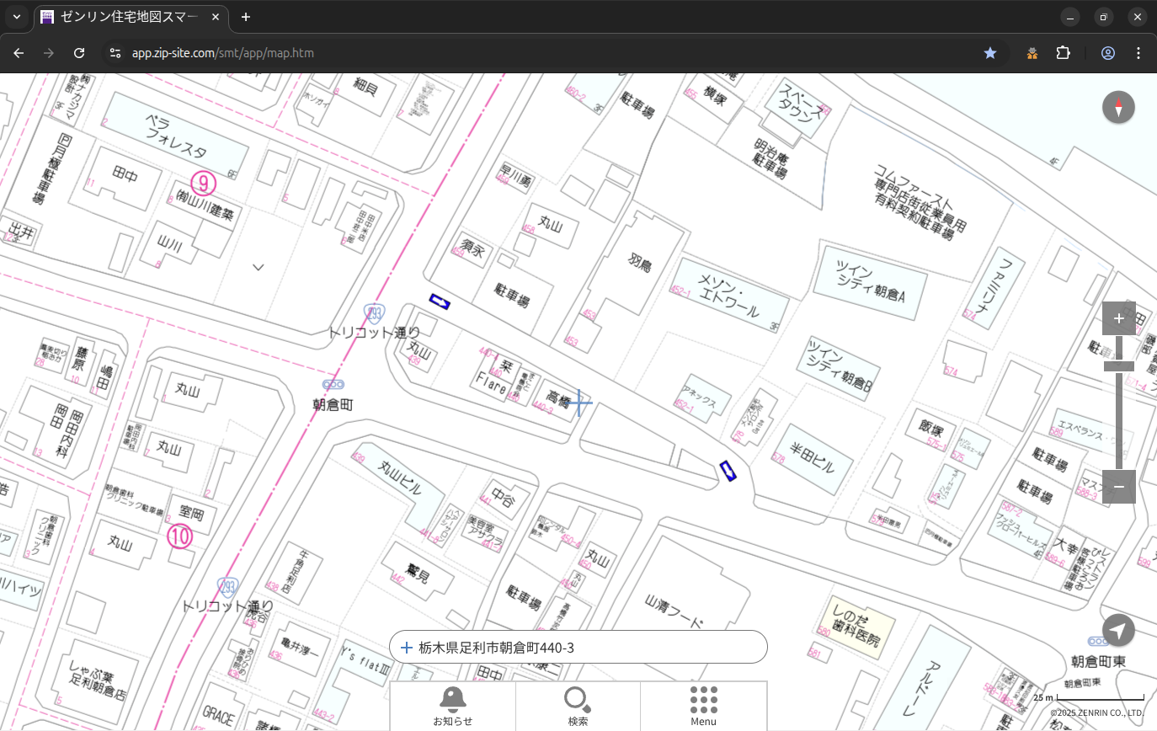Click the site information icon in URL bar

(115, 53)
